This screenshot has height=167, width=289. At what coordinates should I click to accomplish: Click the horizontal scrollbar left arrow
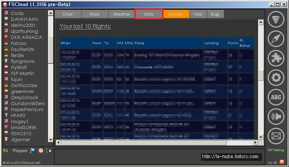(x=59, y=142)
